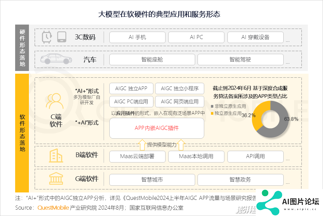
Task: Select the AI 穿戴设备 box
Action: click(255, 37)
